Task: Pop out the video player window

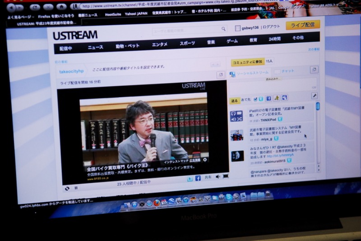Action: pyautogui.click(x=221, y=75)
